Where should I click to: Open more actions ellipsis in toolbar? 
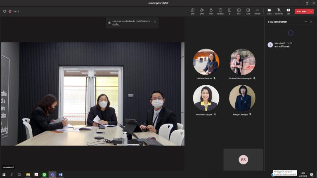point(257,11)
